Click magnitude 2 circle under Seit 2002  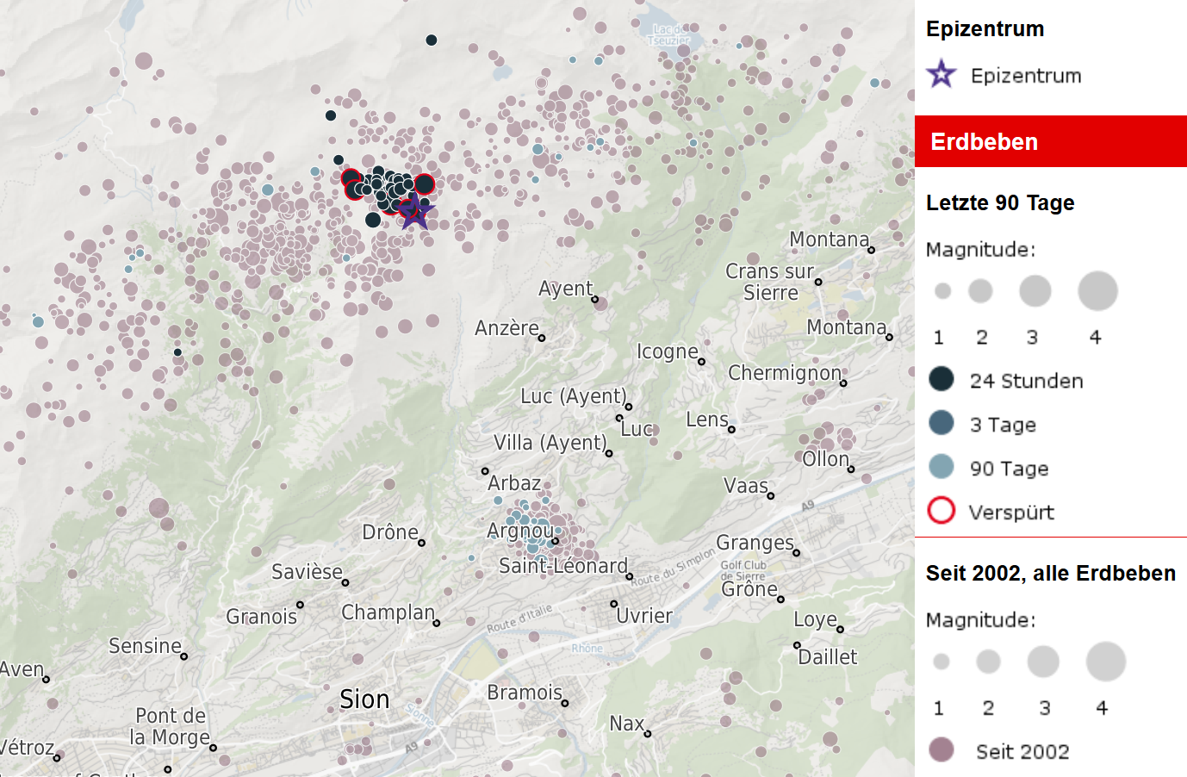988,662
